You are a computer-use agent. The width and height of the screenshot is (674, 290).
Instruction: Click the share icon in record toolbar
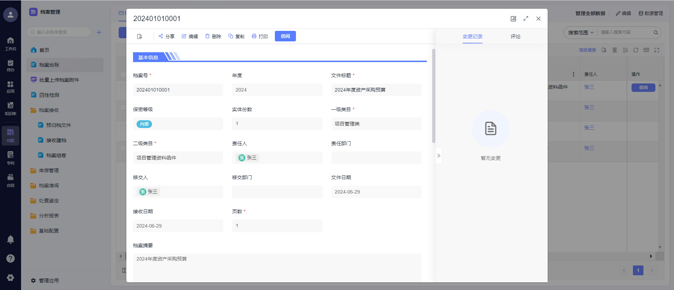click(161, 36)
